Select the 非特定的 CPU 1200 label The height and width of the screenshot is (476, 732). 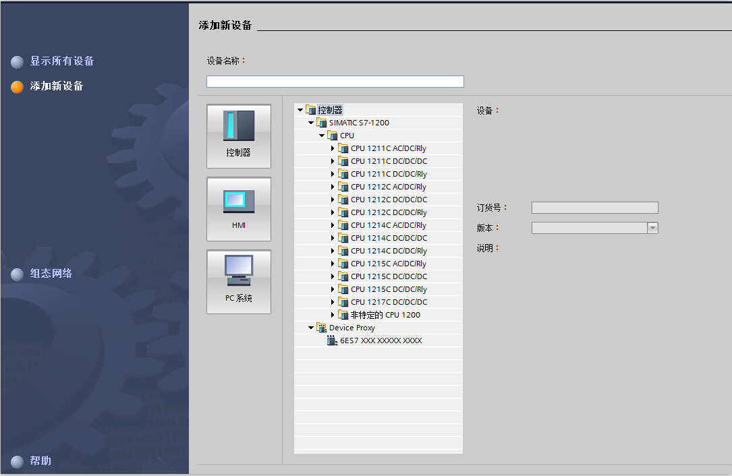click(386, 315)
